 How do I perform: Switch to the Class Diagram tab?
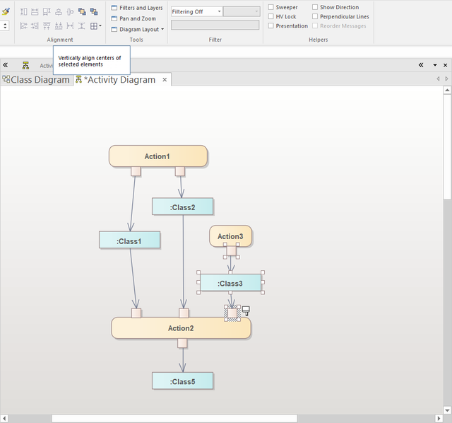click(36, 80)
